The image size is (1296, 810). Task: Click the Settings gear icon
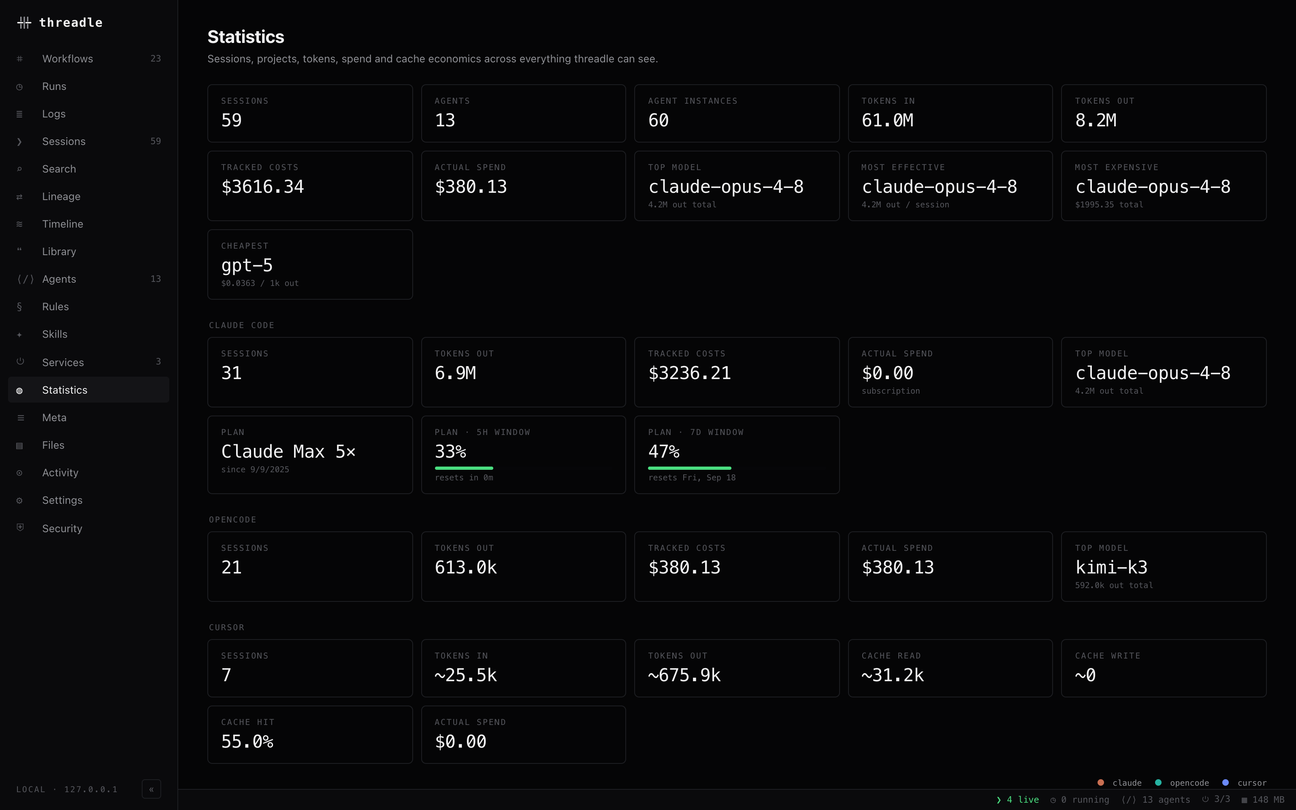[x=20, y=501]
